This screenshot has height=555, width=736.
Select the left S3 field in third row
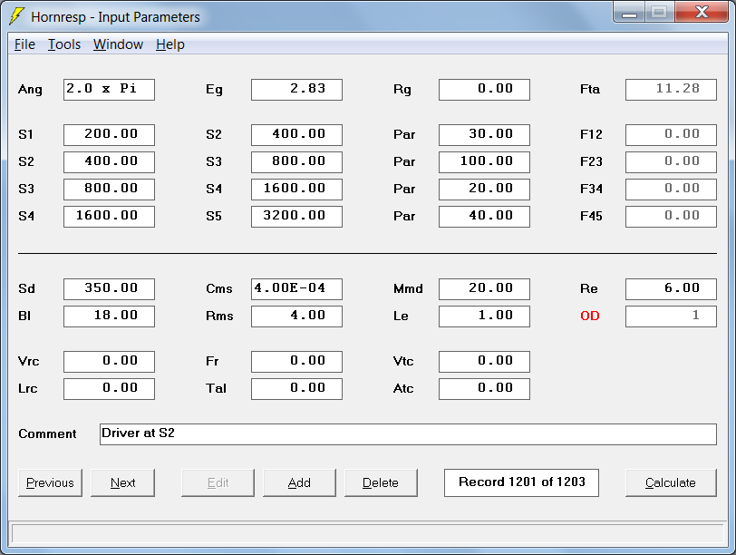click(x=109, y=190)
